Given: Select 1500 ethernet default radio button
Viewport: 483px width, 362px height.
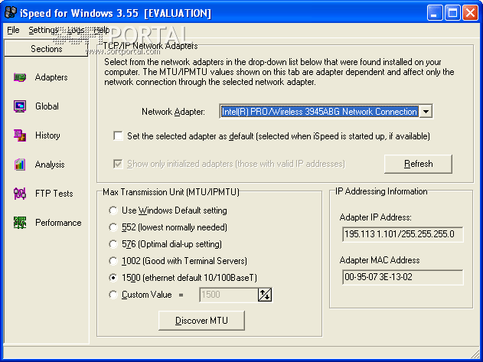Looking at the screenshot, I should click(113, 278).
